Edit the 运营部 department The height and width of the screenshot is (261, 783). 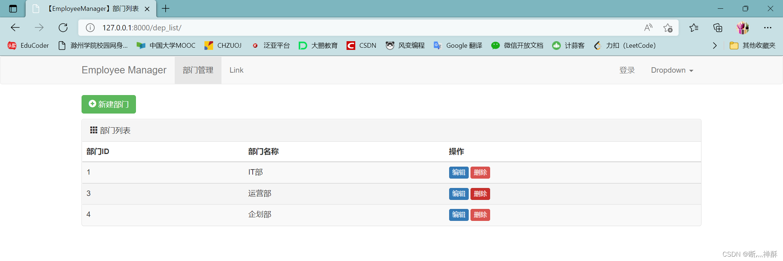[x=459, y=194]
